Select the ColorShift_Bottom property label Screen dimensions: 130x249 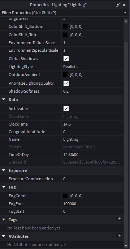(26, 26)
